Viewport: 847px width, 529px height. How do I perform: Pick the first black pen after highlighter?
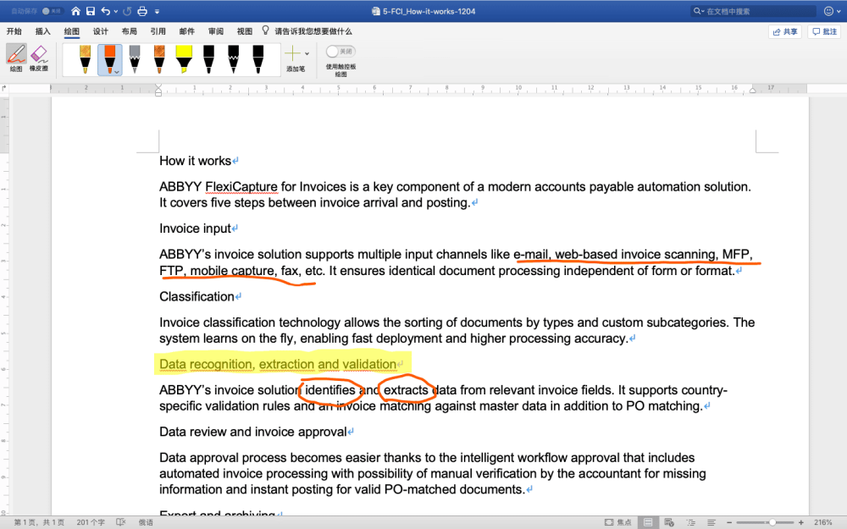pyautogui.click(x=208, y=59)
